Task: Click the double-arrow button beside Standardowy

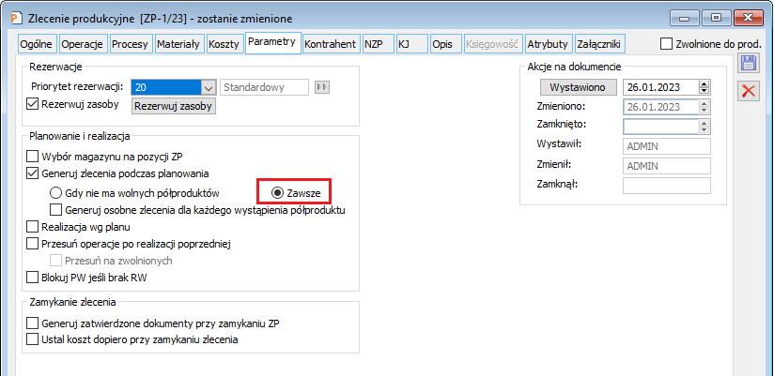Action: 322,87
